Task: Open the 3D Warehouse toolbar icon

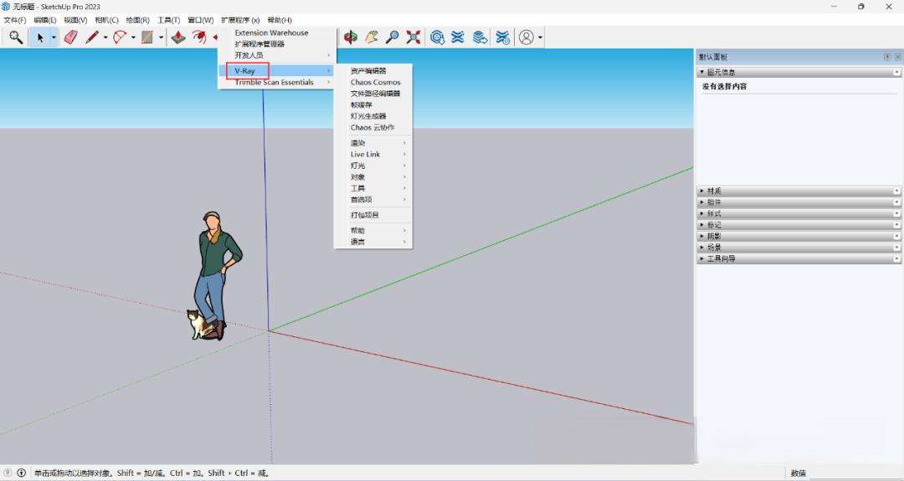Action: tap(437, 38)
